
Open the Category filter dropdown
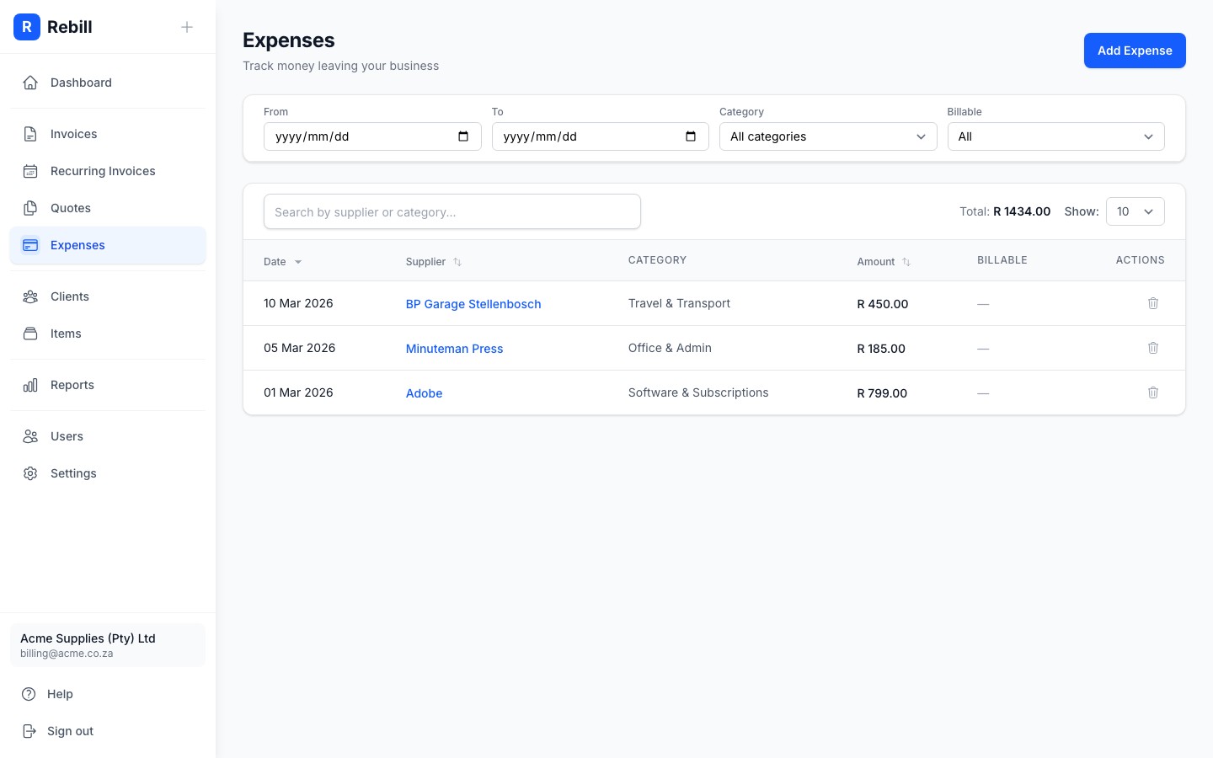(x=828, y=136)
